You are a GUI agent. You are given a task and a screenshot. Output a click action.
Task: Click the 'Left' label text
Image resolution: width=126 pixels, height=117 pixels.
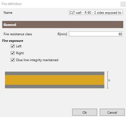click(19, 46)
